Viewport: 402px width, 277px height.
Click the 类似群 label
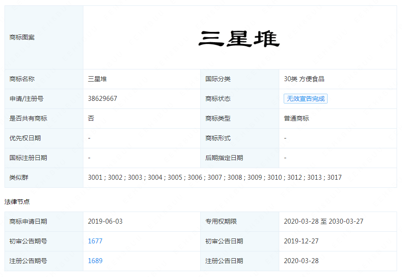[x=19, y=177]
